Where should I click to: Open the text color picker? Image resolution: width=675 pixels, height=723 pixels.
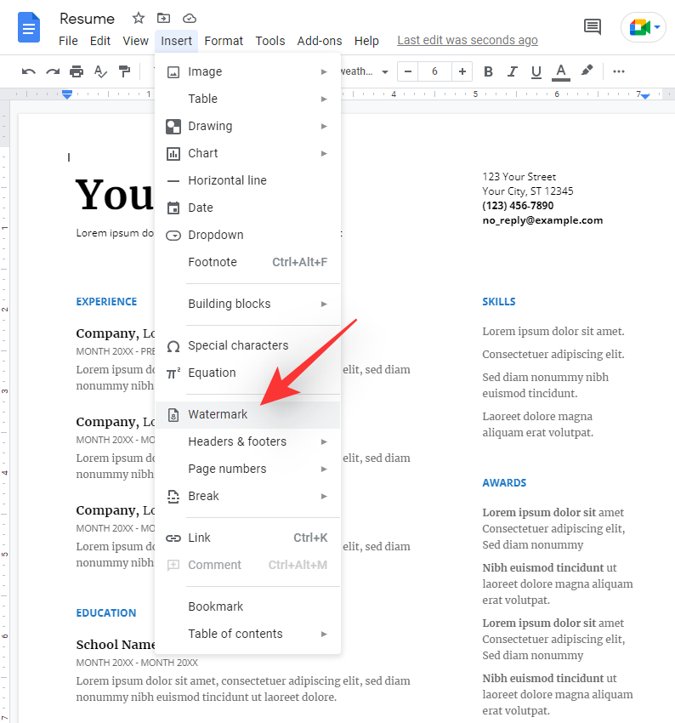(561, 72)
